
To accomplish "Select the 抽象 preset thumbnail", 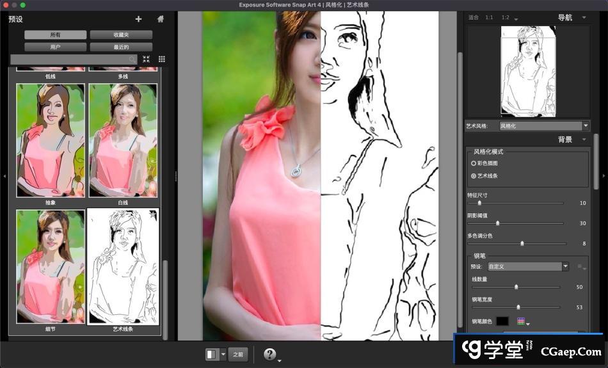I will point(51,141).
